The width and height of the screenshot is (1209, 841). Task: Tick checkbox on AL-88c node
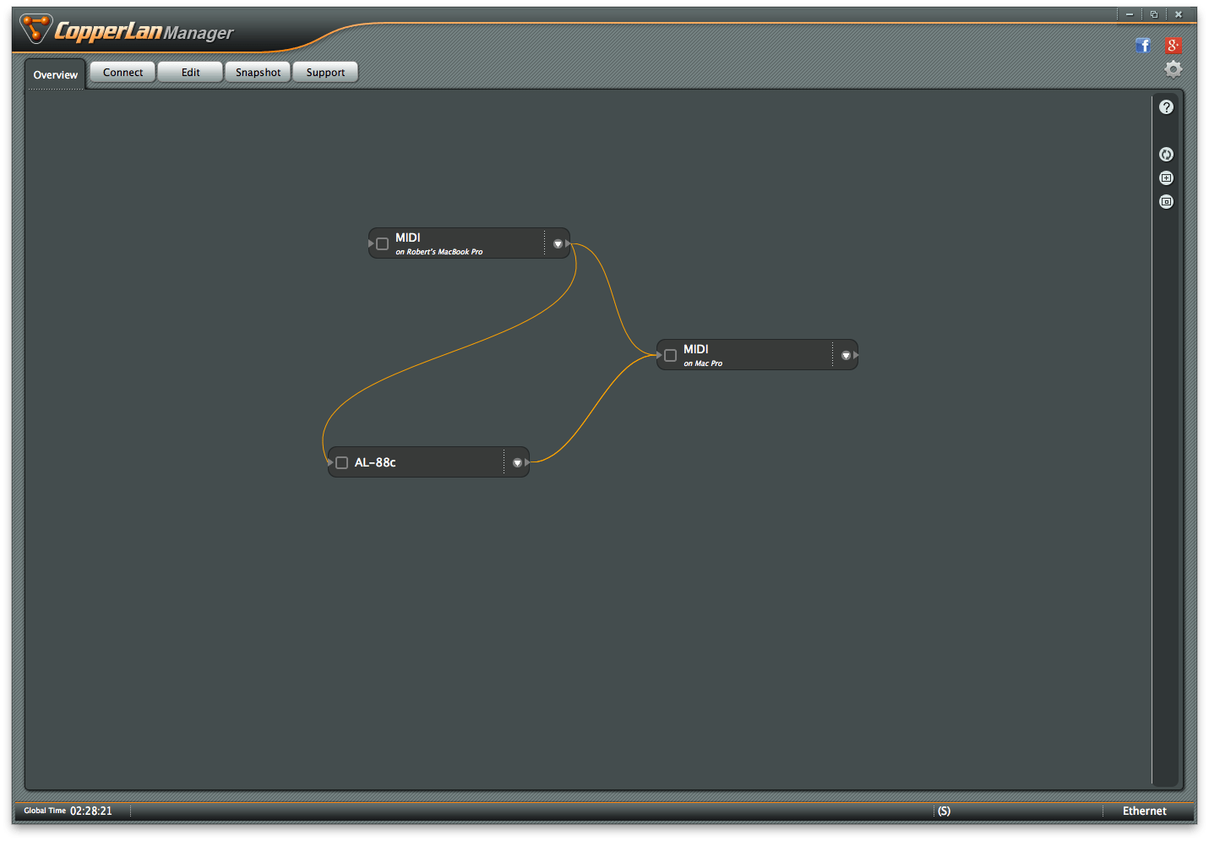click(341, 462)
